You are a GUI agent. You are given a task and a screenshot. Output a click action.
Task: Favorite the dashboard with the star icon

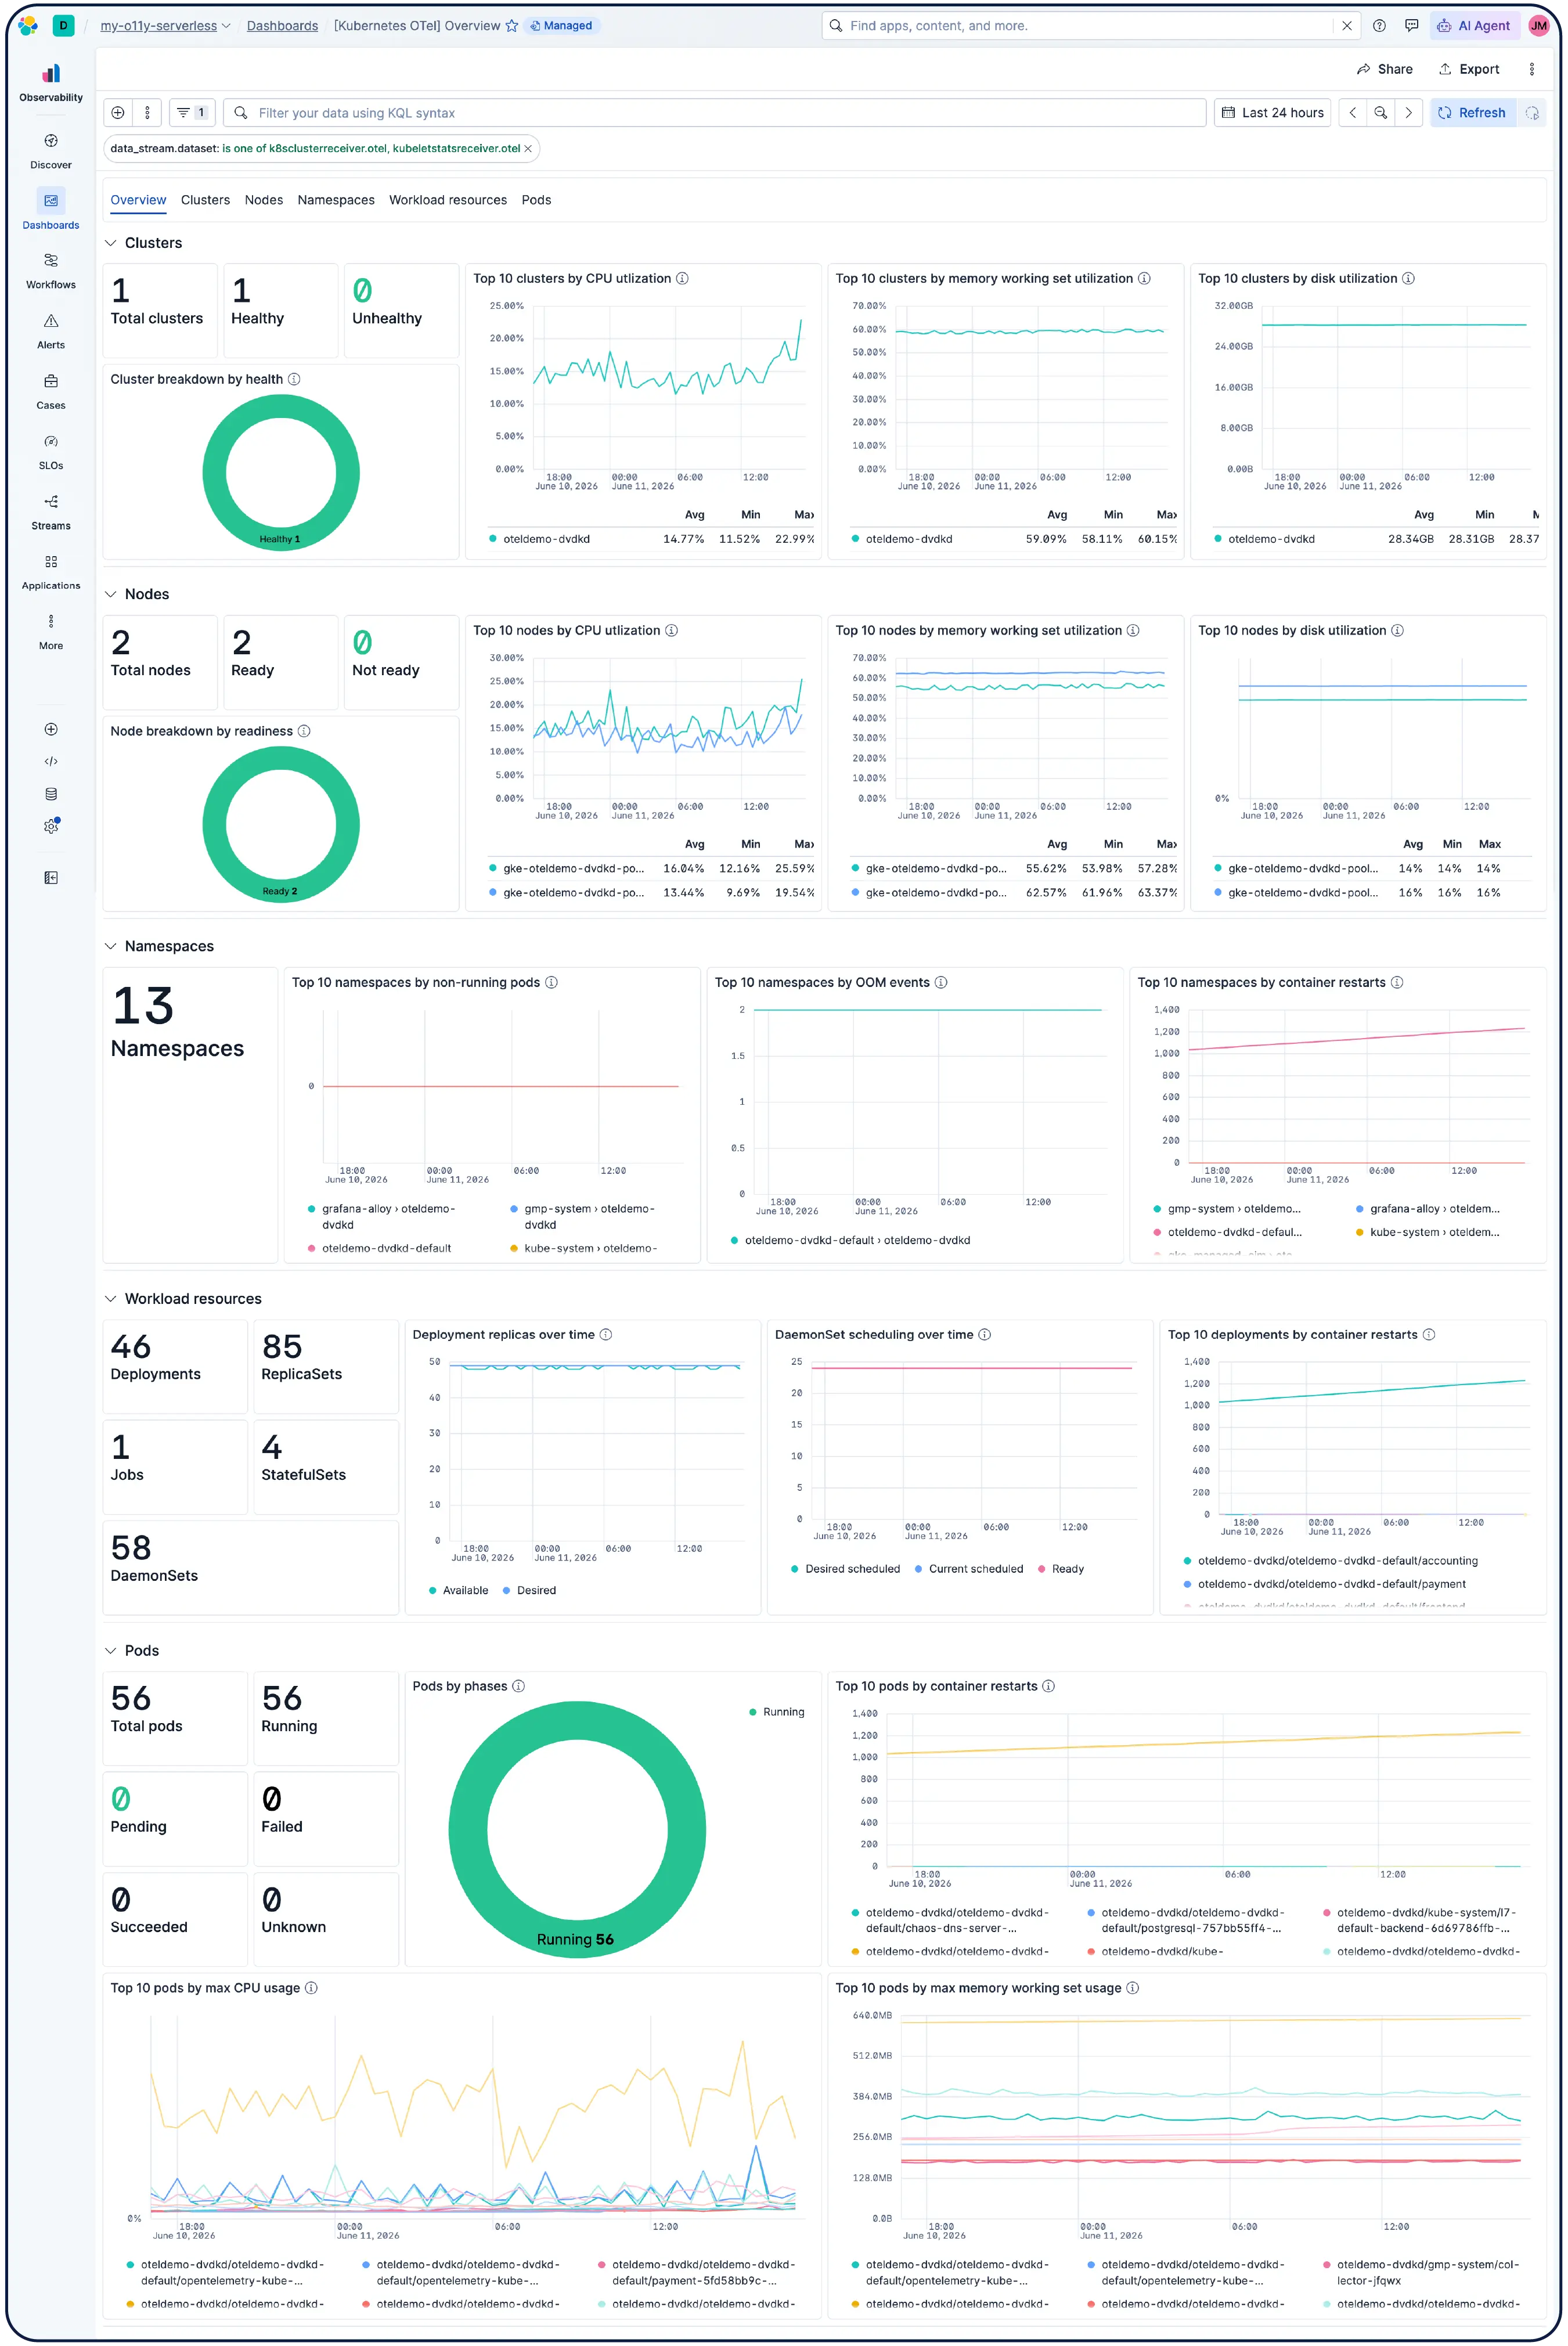512,26
